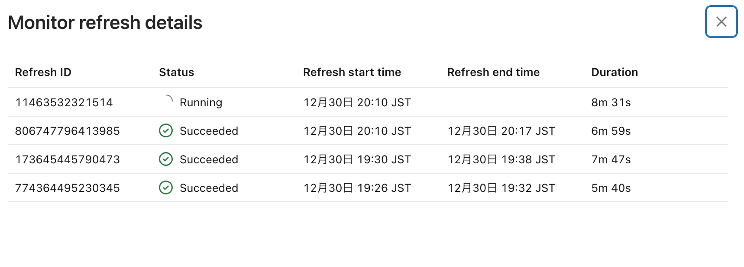Click success checkmark for refresh 173645445790473

tap(166, 159)
